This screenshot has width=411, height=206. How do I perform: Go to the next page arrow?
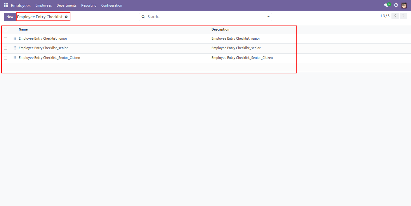403,16
